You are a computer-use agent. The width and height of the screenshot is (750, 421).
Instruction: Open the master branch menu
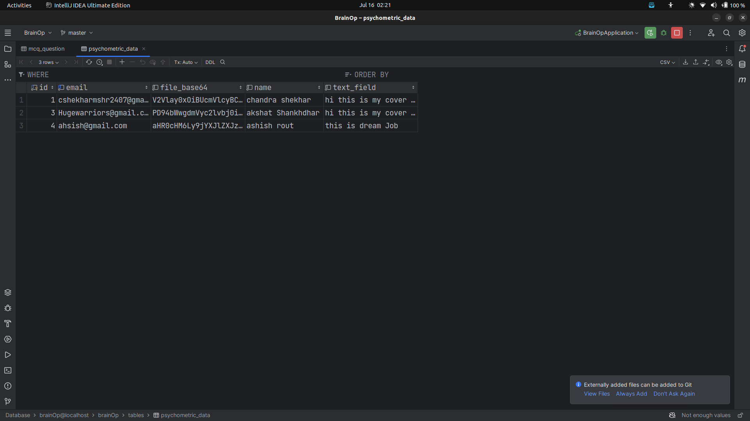tap(76, 33)
